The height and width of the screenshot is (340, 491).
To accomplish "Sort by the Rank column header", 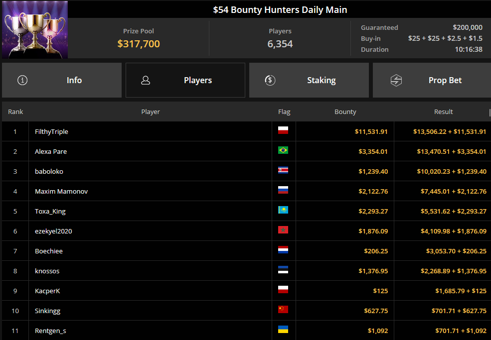I will pyautogui.click(x=15, y=112).
